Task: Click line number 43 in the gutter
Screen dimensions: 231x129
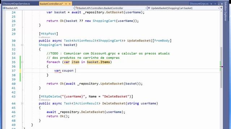Action: (x=14, y=97)
